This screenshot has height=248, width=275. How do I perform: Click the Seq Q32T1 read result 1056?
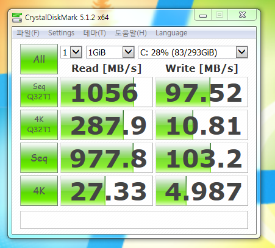[x=107, y=92]
